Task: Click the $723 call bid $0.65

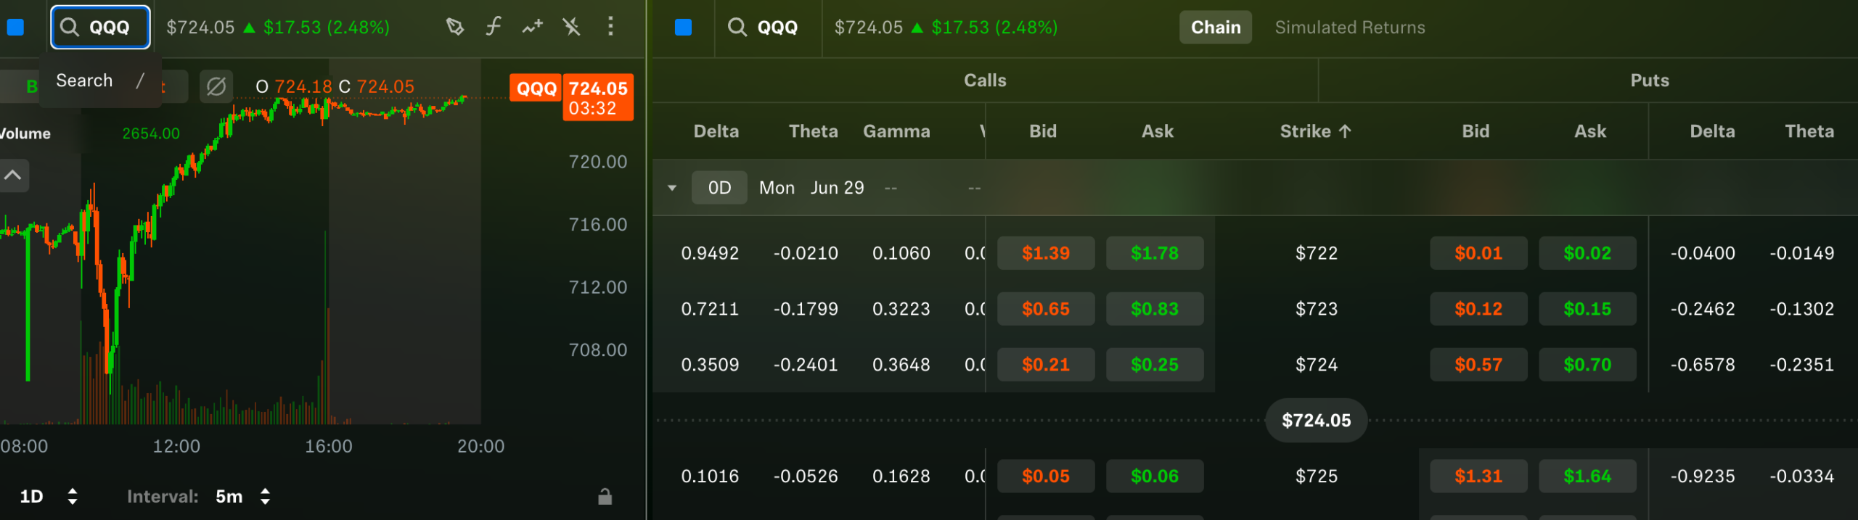Action: [x=1046, y=309]
